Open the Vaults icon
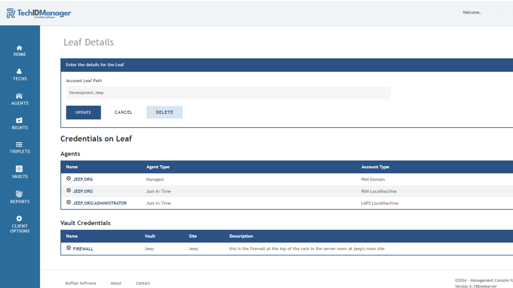The image size is (513, 288). click(x=19, y=169)
